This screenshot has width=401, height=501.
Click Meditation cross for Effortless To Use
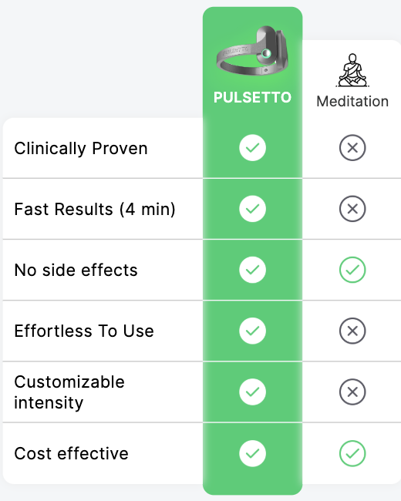click(x=352, y=331)
